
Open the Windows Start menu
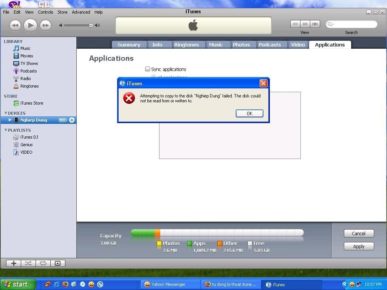click(x=18, y=284)
